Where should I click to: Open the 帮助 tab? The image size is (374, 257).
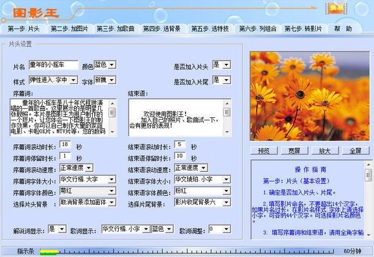tap(344, 29)
